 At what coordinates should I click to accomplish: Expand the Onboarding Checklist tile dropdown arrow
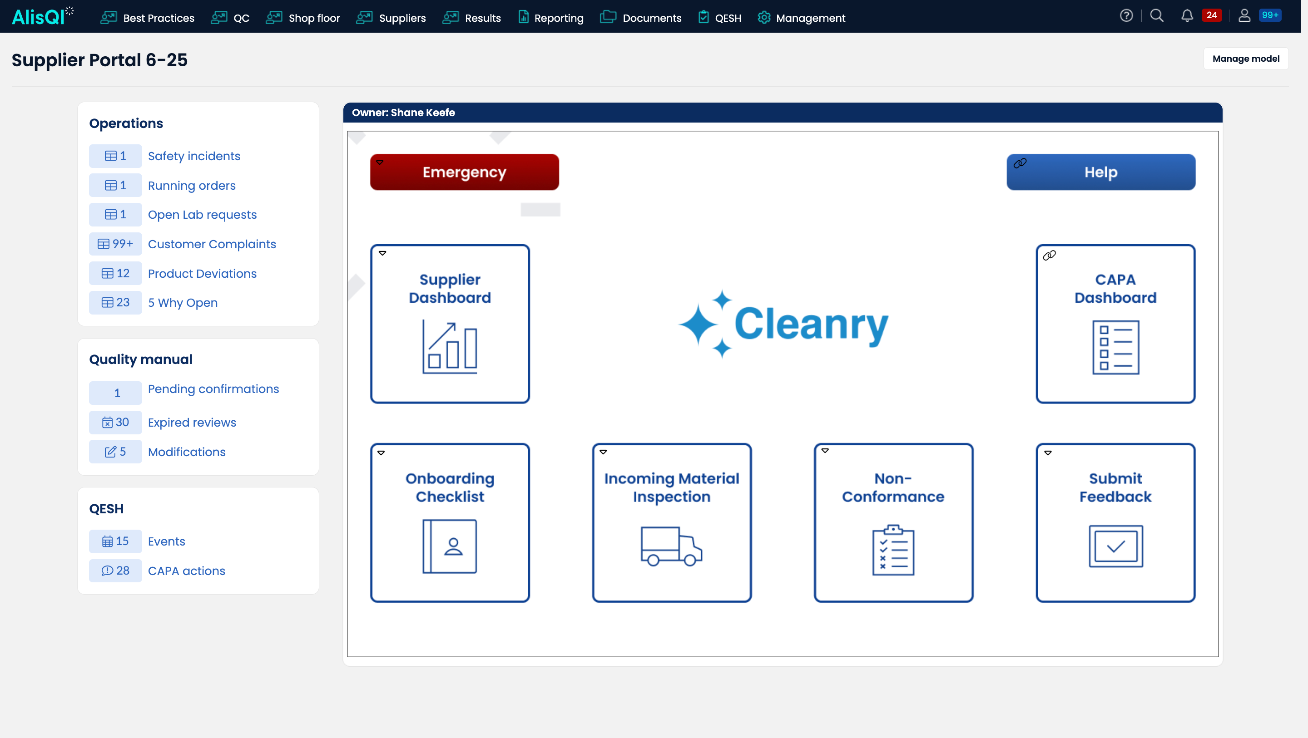pos(381,453)
